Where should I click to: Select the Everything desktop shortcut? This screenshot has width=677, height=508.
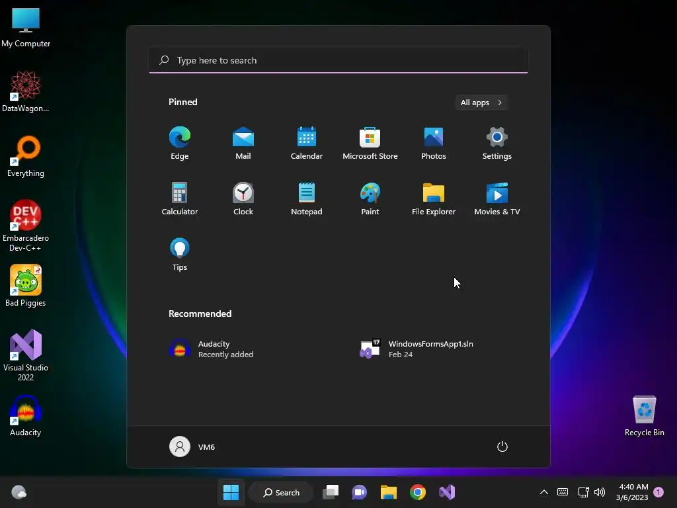[26, 157]
